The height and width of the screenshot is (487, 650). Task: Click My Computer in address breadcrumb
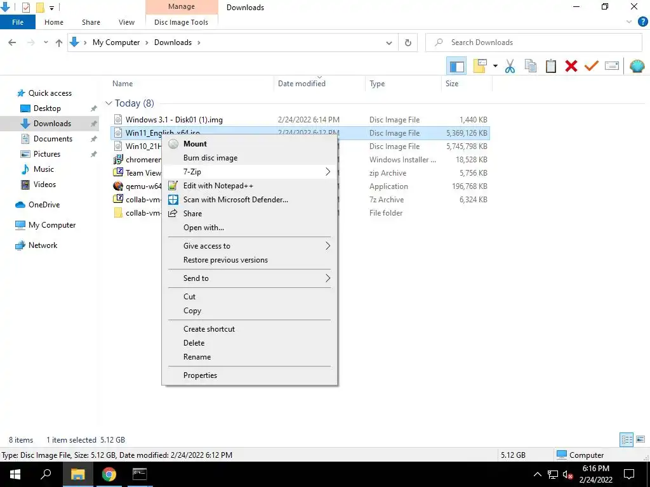coord(116,42)
